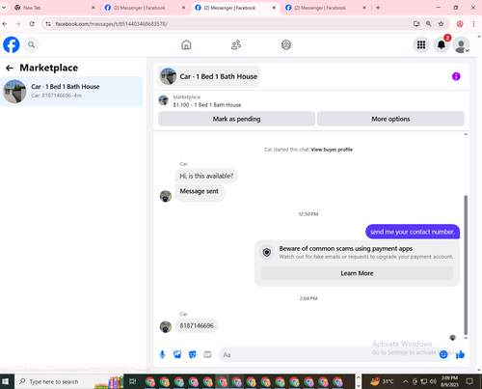Screen dimensions: 482x389
Task: Reload the page with the refresh icon
Action: (32, 24)
